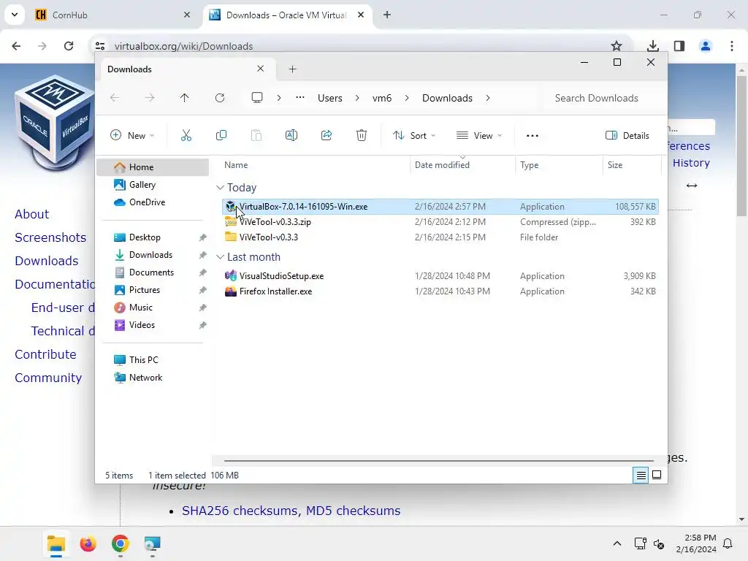
Task: Reload the page in Chrome
Action: click(69, 46)
